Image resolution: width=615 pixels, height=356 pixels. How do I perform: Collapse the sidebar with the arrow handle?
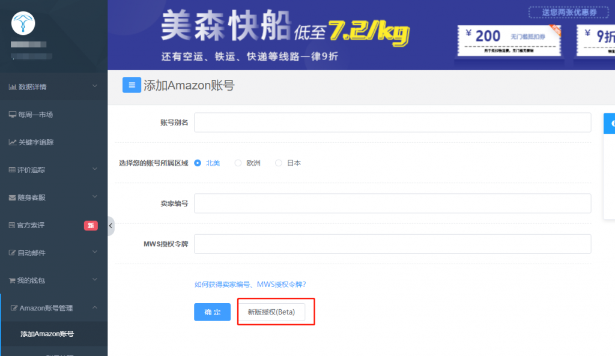point(111,226)
